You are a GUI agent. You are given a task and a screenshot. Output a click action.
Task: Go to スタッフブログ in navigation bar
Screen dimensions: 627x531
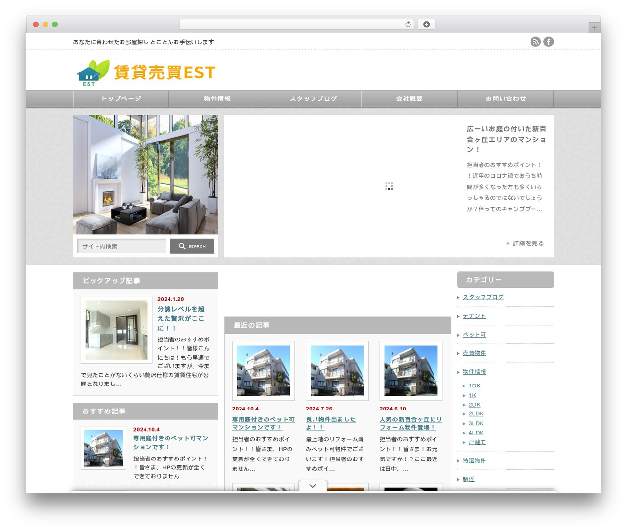click(313, 99)
